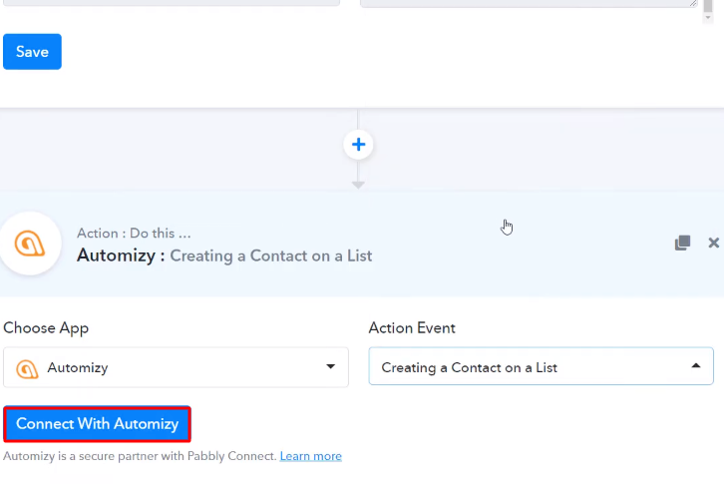Click the Automizy logo in the action header
The image size is (724, 499).
pos(29,244)
